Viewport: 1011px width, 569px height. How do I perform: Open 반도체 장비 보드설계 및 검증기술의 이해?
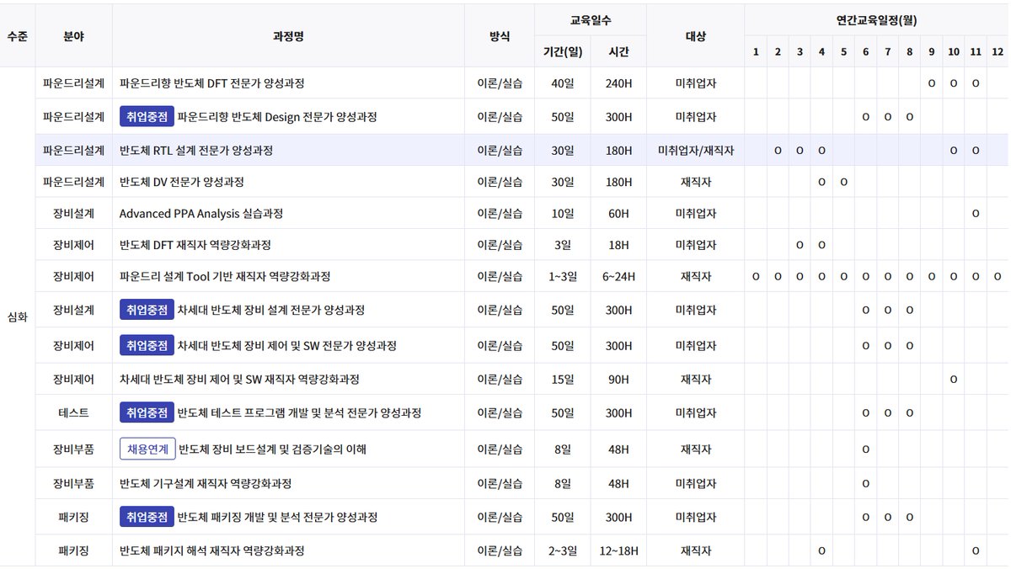273,449
